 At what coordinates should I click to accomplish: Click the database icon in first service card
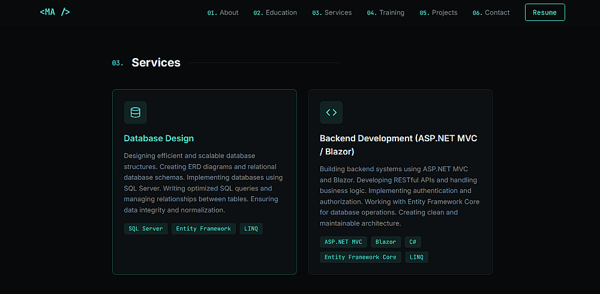[x=135, y=112]
